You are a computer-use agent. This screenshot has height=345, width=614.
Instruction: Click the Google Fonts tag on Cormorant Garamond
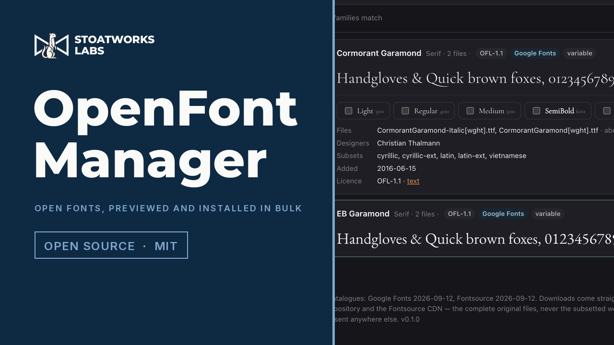tap(535, 53)
